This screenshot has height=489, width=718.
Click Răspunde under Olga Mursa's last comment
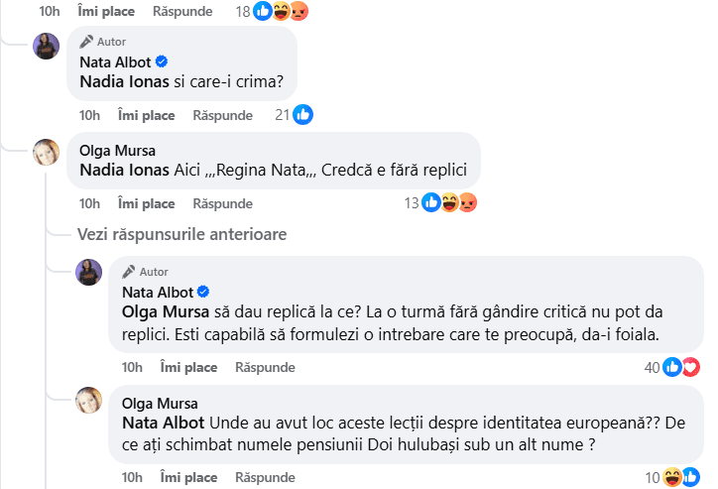(x=265, y=477)
